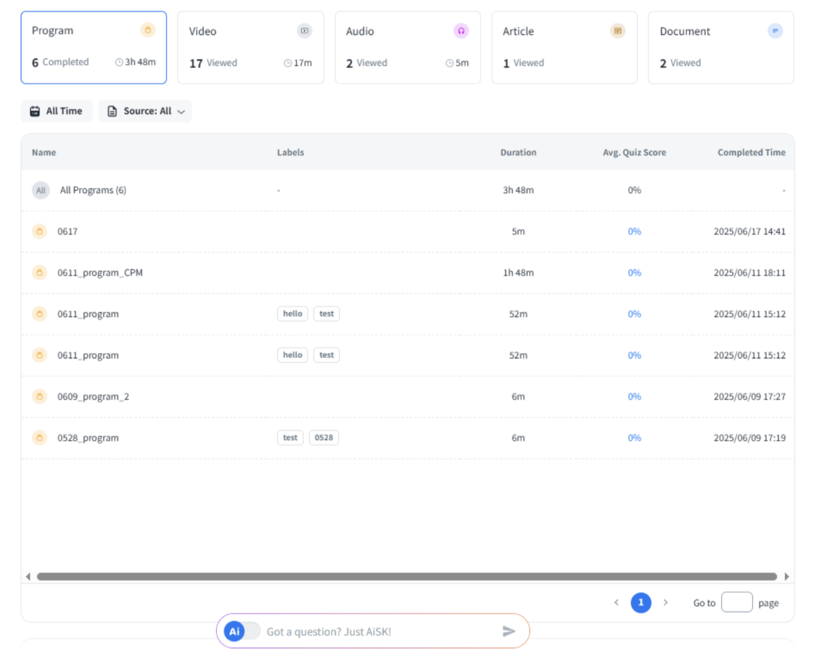Click the Article card icon
Viewport: 813px width, 657px height.
point(617,31)
